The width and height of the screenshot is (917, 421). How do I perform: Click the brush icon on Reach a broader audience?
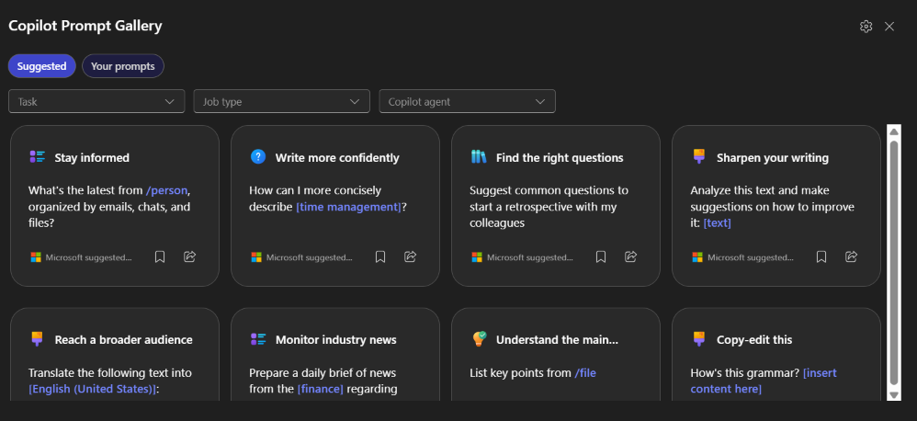pos(38,338)
